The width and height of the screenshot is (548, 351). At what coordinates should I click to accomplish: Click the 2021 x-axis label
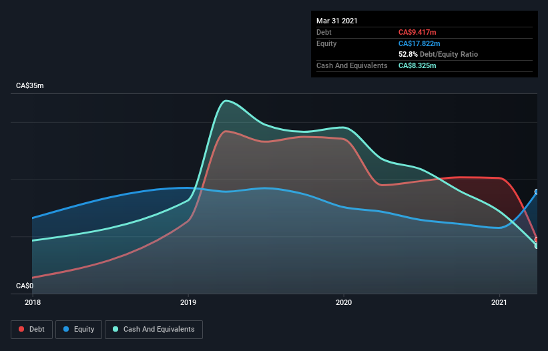coord(499,302)
